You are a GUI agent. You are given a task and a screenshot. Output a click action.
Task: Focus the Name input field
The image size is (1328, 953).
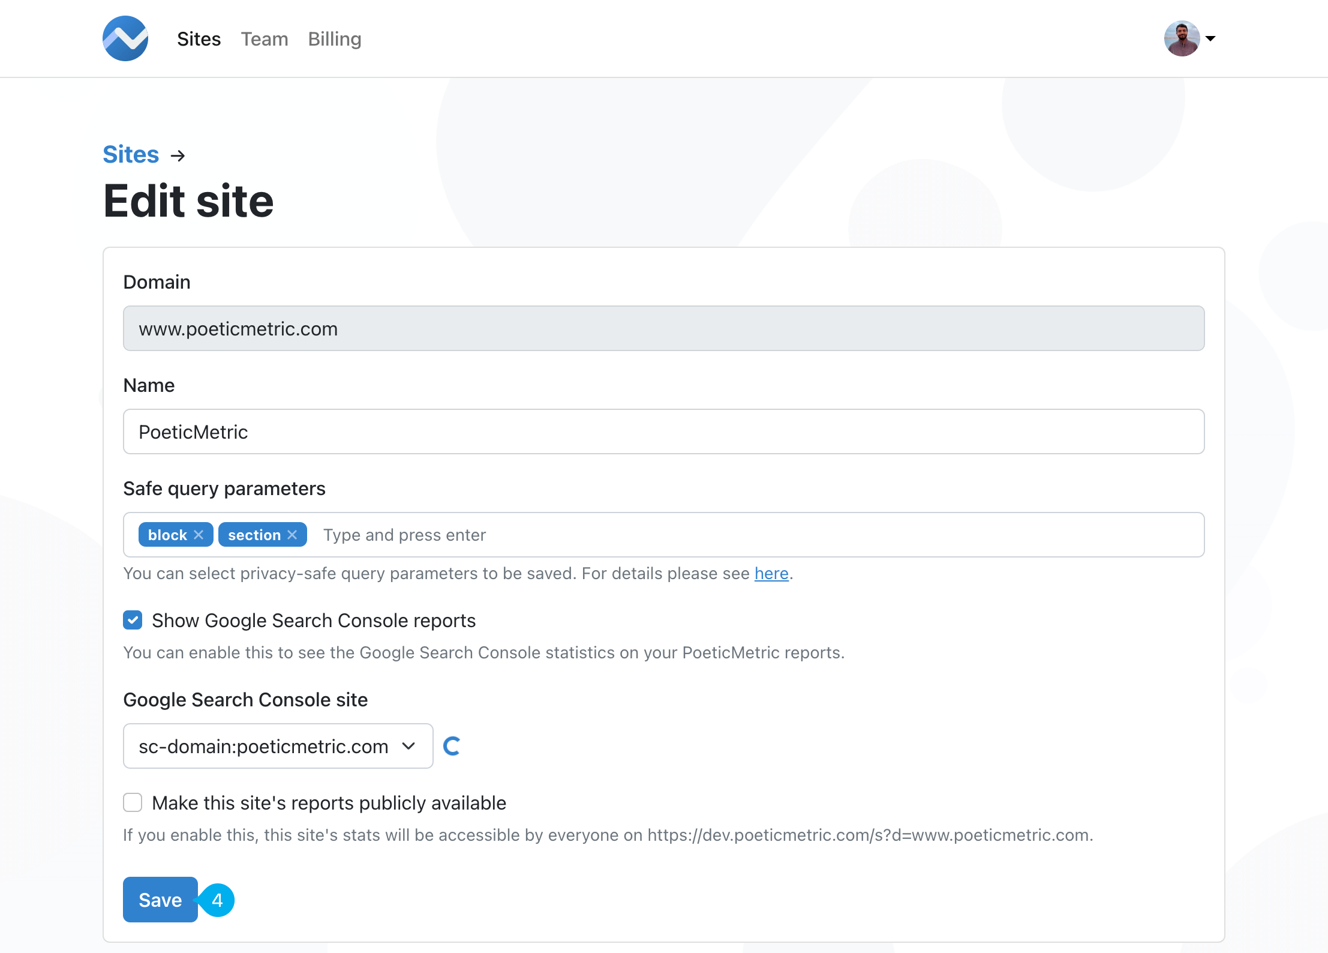(x=663, y=431)
